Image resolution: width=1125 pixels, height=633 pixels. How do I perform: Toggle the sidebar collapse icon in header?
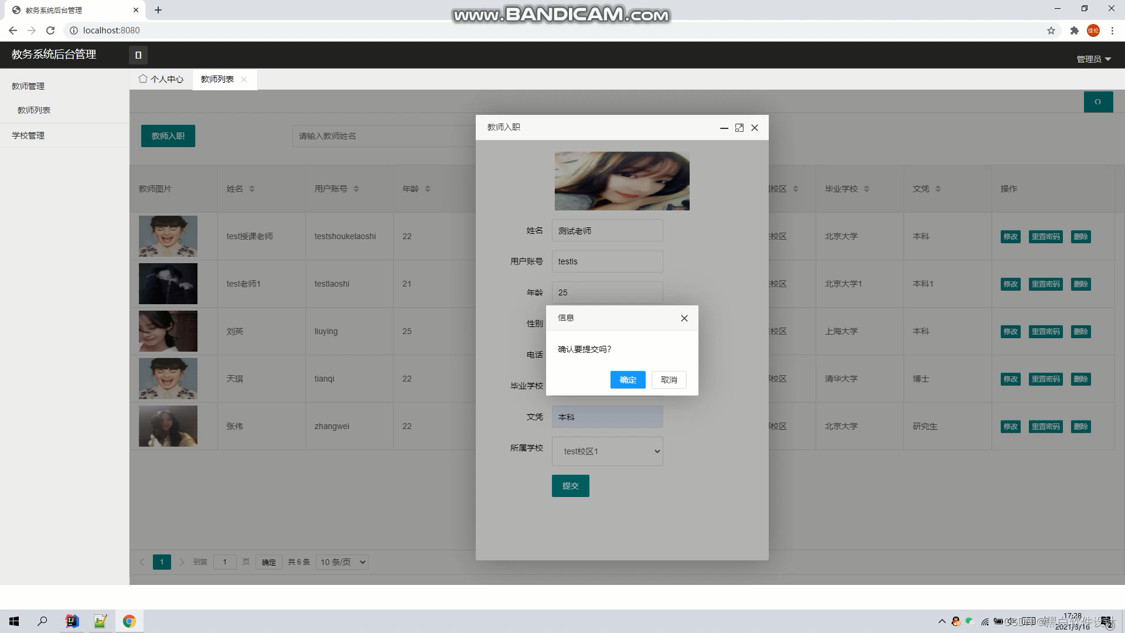[x=138, y=55]
